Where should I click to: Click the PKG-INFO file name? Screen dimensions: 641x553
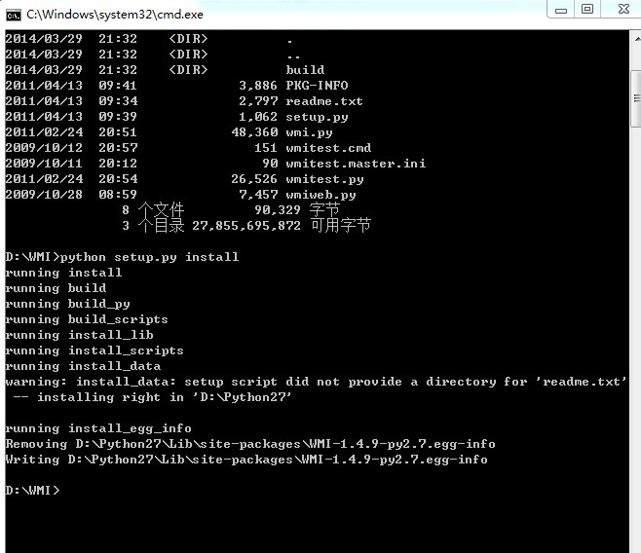317,86
